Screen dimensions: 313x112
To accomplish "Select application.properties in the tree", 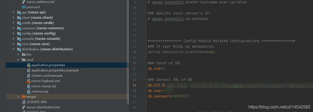I will (x=48, y=65).
